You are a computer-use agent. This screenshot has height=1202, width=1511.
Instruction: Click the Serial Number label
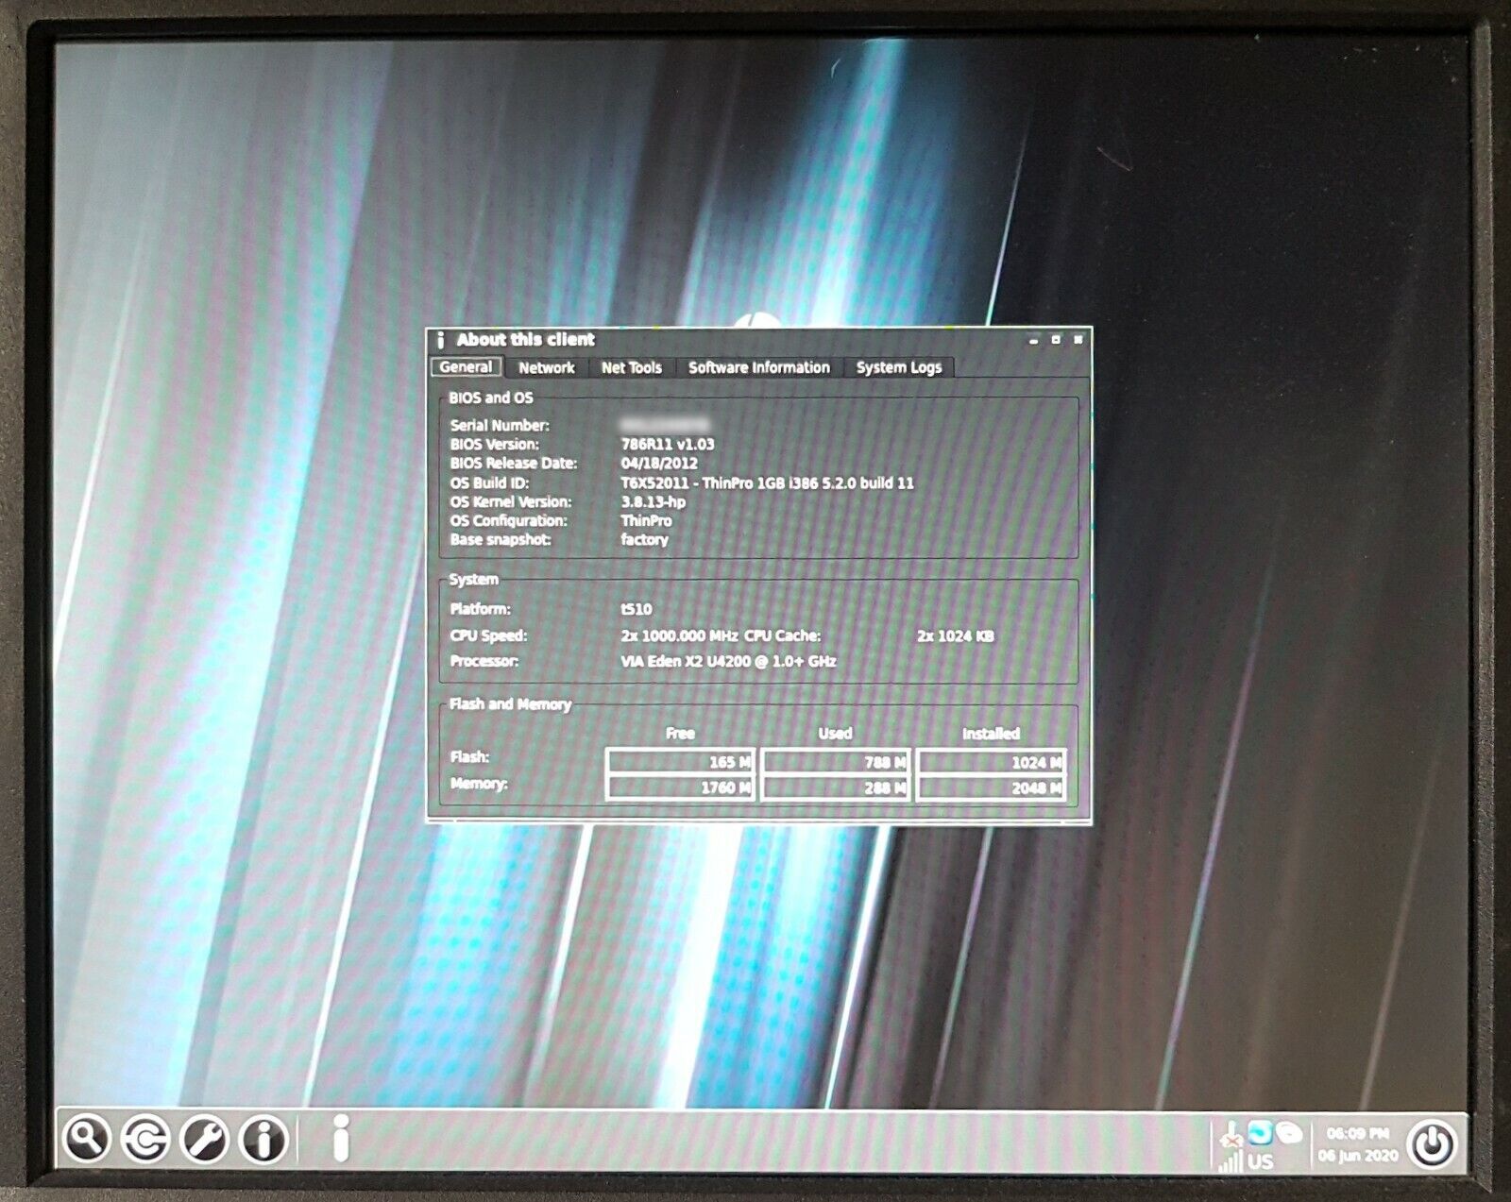[500, 426]
